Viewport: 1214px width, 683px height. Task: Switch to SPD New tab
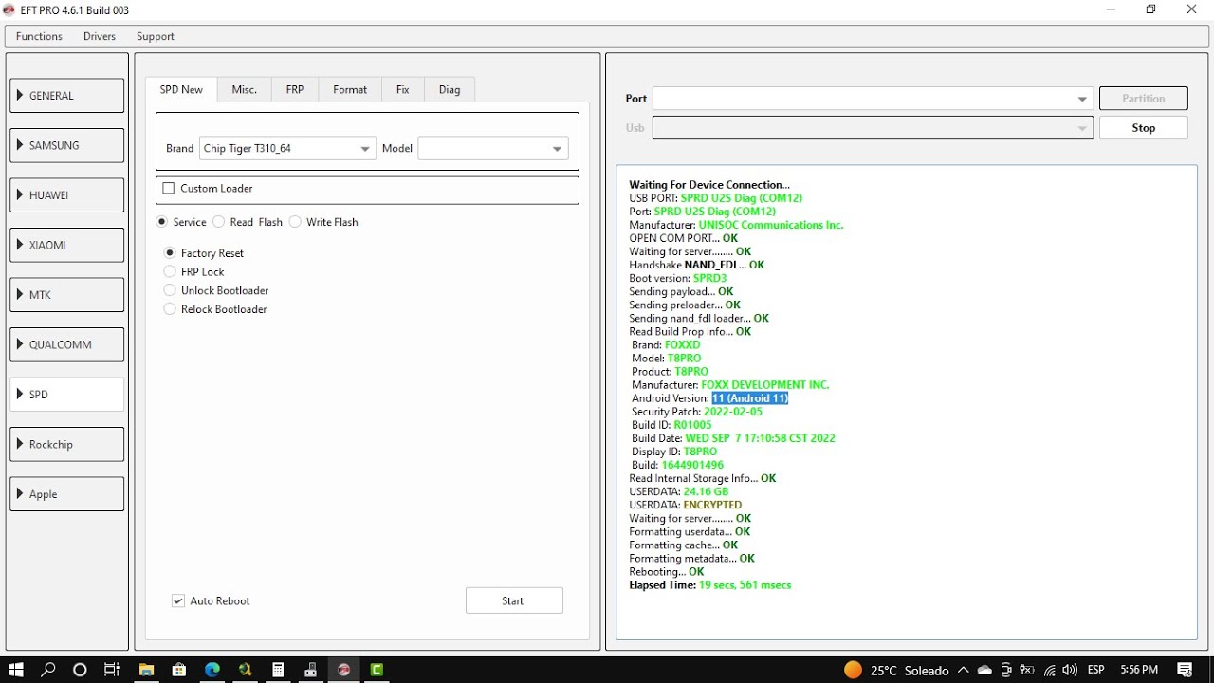click(181, 89)
